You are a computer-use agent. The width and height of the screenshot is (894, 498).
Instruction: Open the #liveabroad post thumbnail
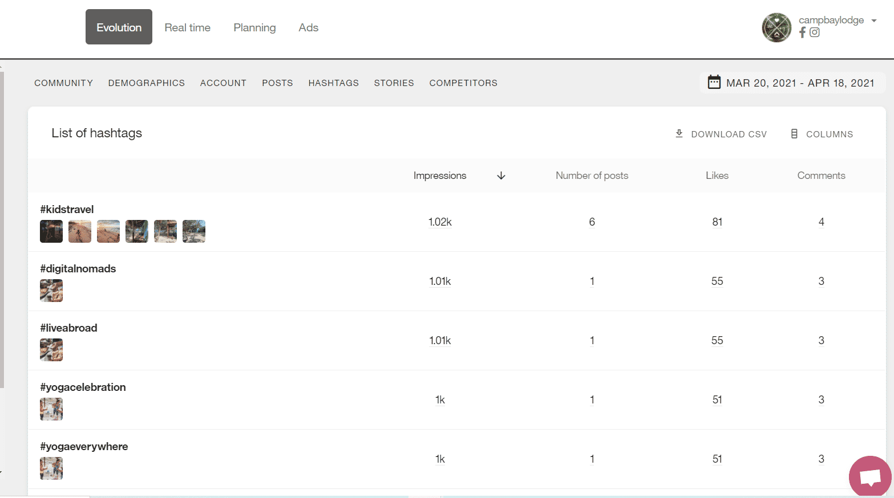51,350
